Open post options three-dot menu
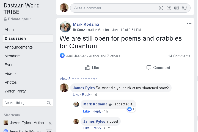198x132 pixels. [189, 23]
